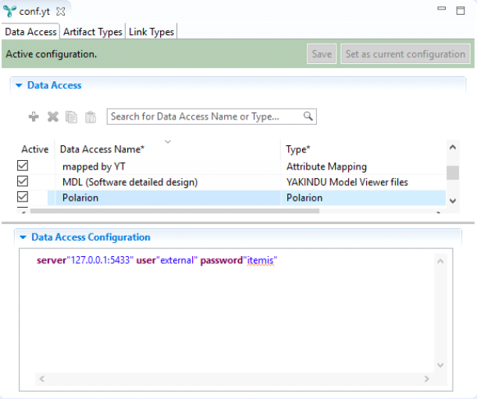
Task: Click the table horizontal scrollbar thumb
Action: tap(175, 211)
